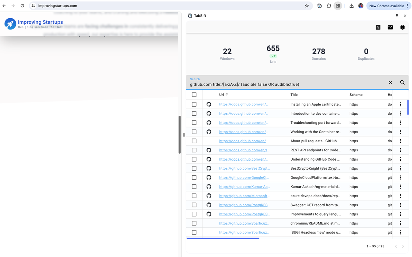Open the X (Twitter) icon in TabSift
Image resolution: width=412 pixels, height=257 pixels.
[378, 27]
